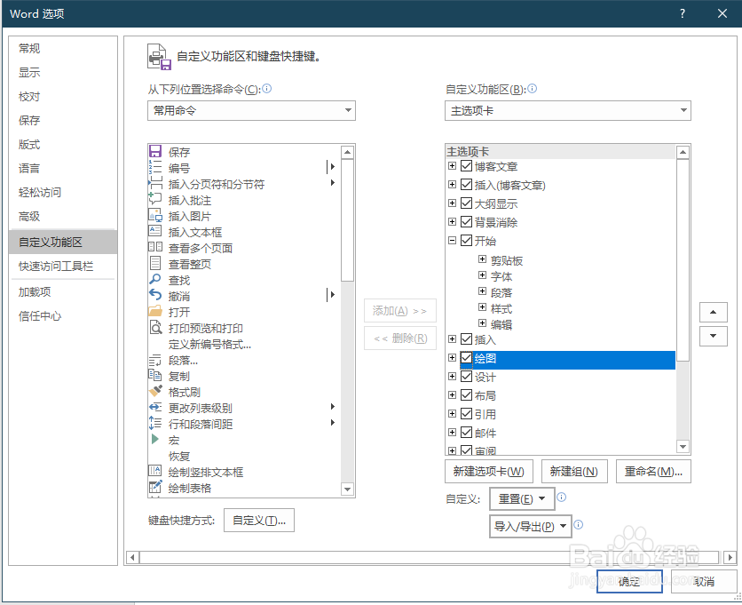Click the bottom horizontal scrollbar right arrow
Screen dimensions: 742x605
point(730,557)
